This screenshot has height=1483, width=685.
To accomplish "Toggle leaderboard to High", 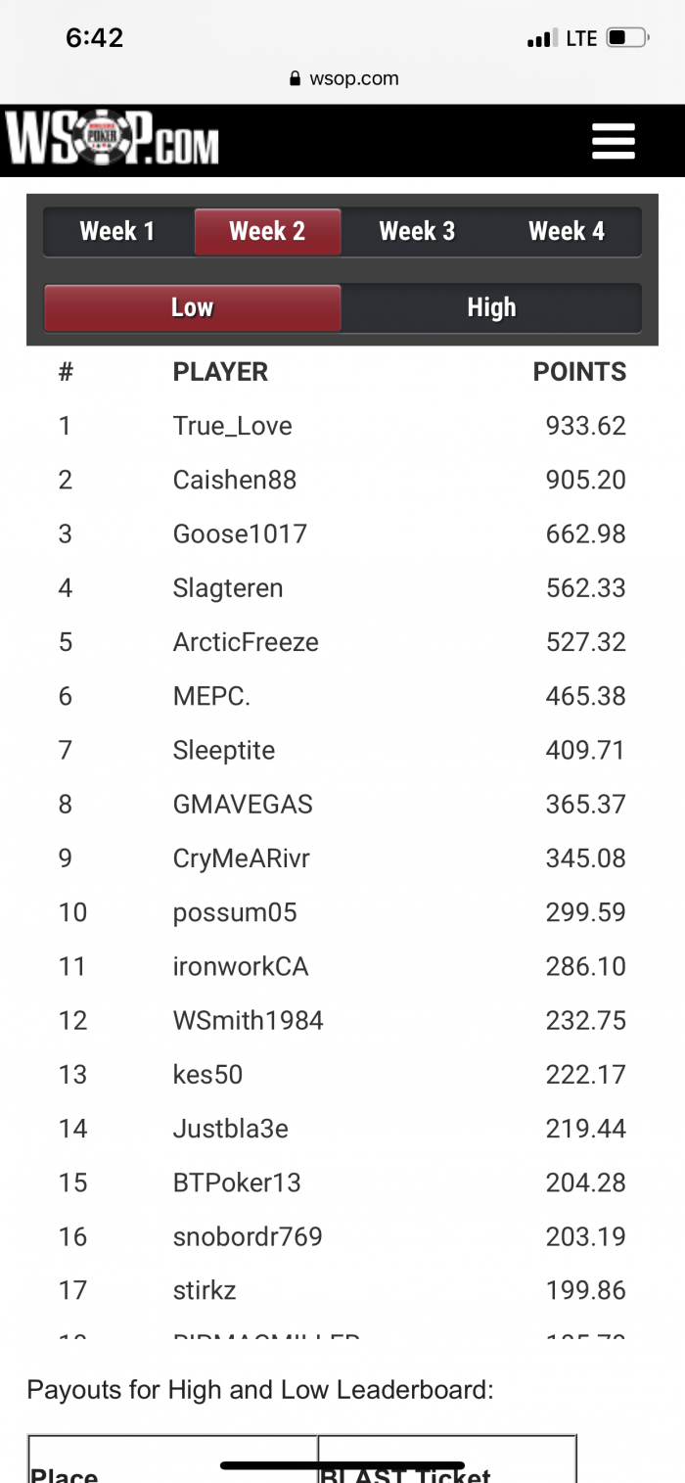I will click(x=491, y=307).
